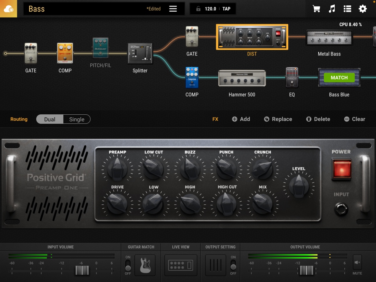
Task: Click the Output Volume fader handle
Action: tap(307, 270)
